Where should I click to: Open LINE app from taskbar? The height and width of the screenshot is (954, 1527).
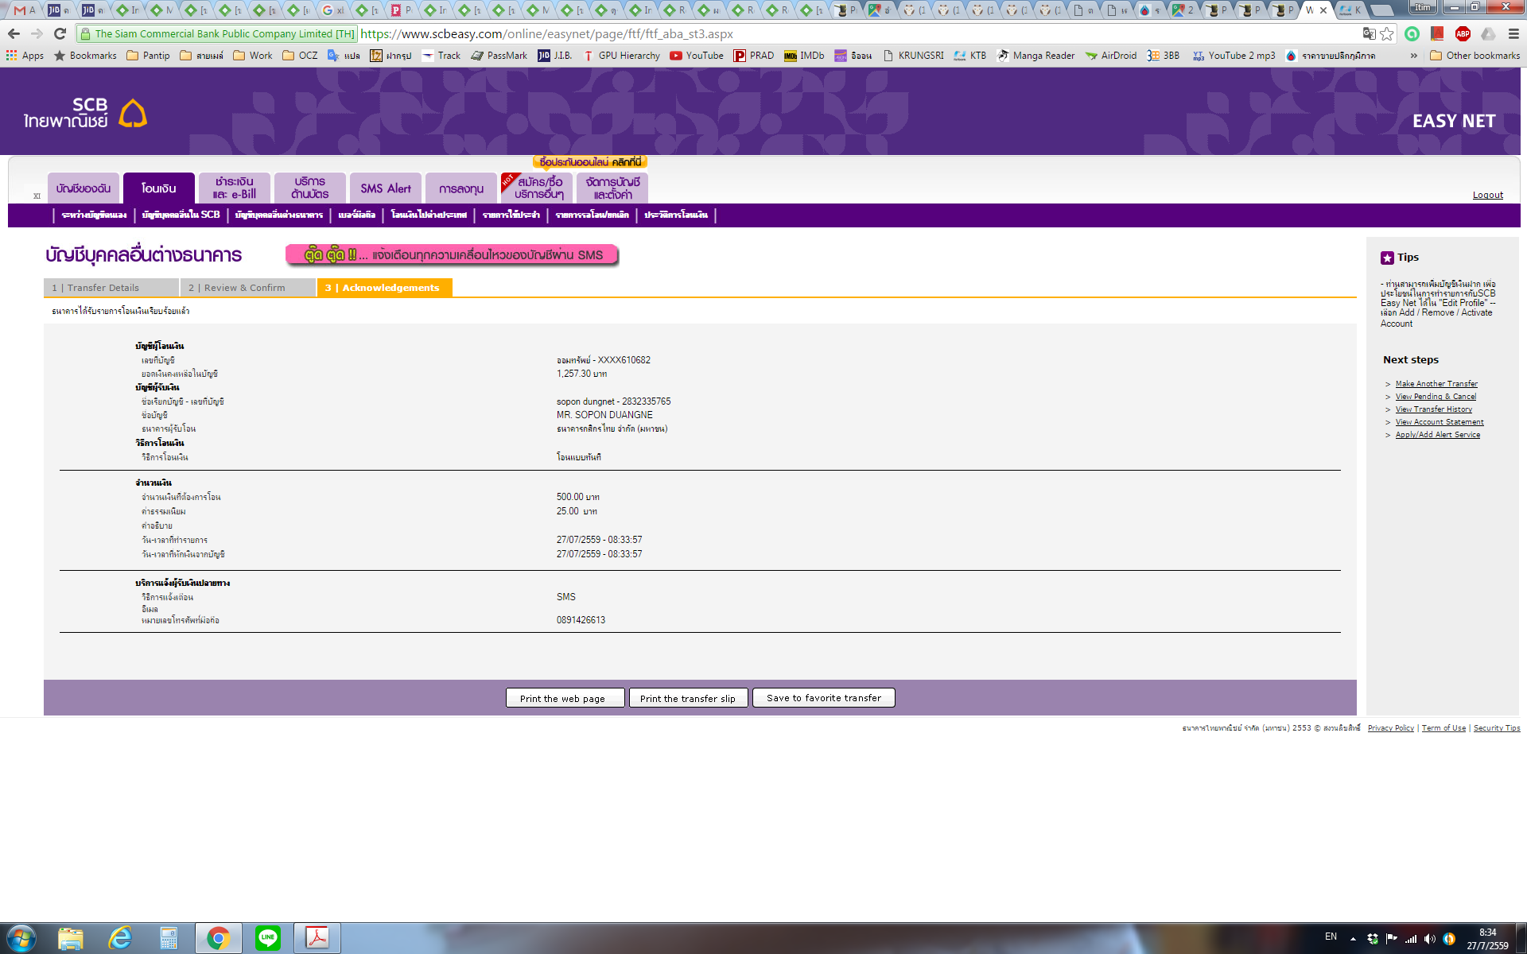268,938
